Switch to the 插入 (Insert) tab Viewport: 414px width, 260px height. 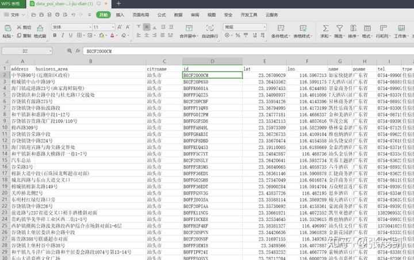[x=120, y=15]
